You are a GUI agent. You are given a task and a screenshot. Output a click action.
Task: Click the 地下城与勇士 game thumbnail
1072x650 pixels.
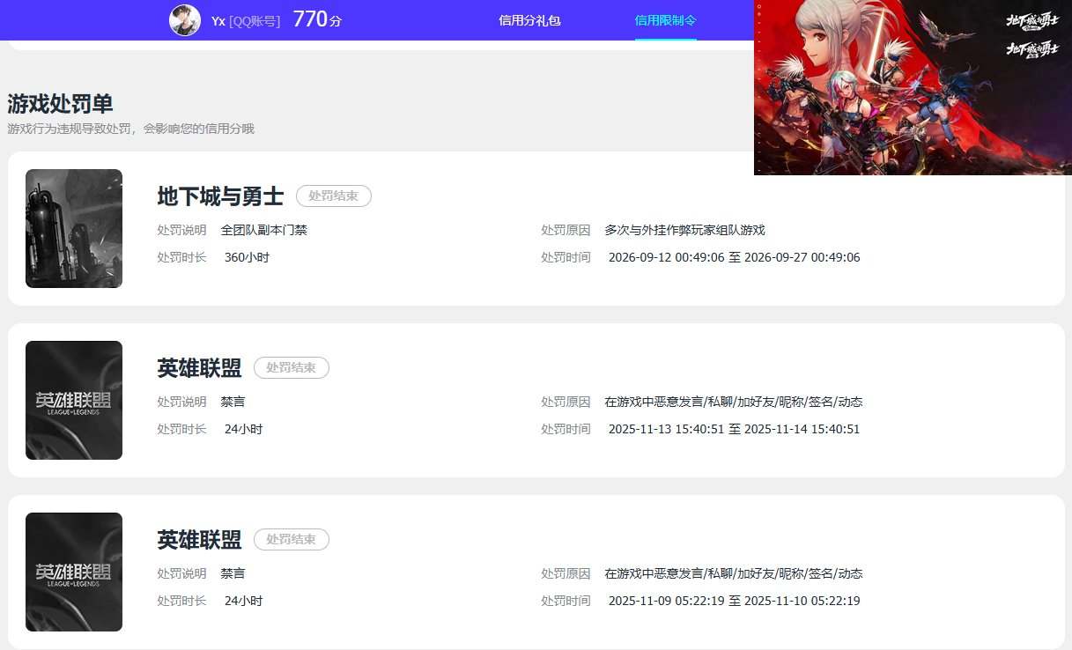pyautogui.click(x=74, y=228)
